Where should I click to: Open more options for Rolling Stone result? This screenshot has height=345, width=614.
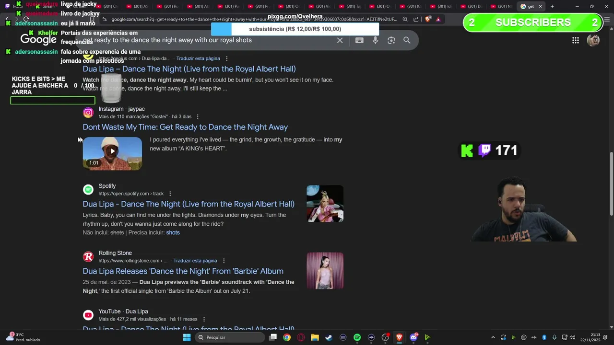224,261
